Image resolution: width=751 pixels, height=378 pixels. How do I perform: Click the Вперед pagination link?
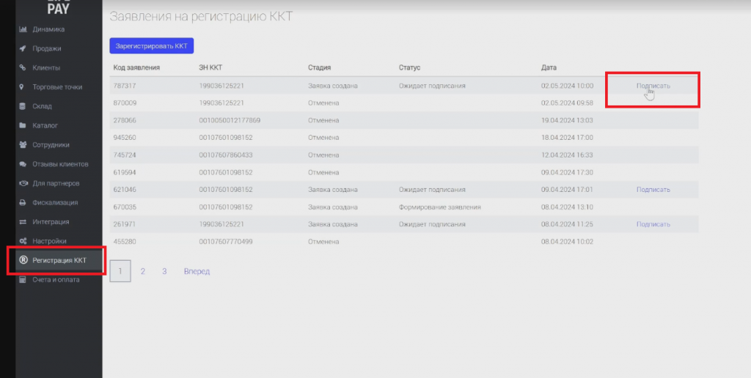click(197, 271)
